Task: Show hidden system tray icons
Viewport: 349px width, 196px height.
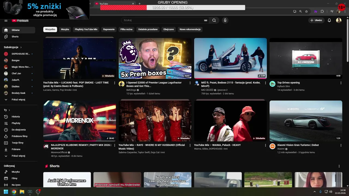Action: [x=315, y=192]
